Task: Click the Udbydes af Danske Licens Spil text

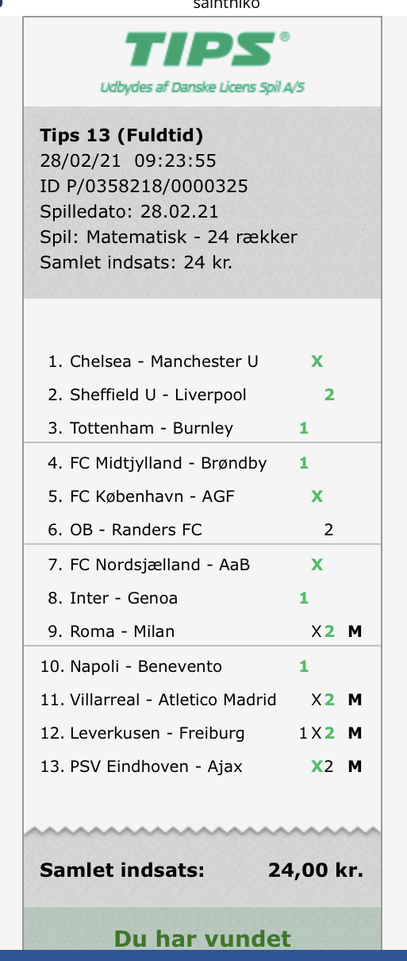Action: [202, 88]
